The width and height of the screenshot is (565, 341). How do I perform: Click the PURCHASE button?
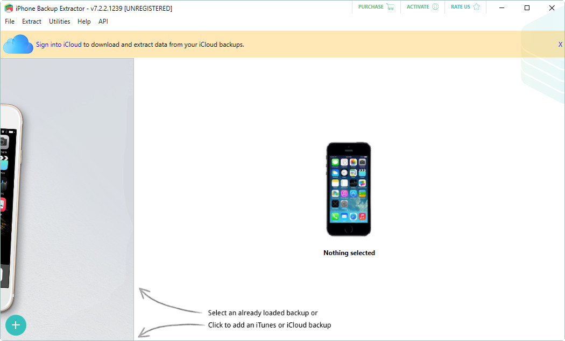click(370, 7)
